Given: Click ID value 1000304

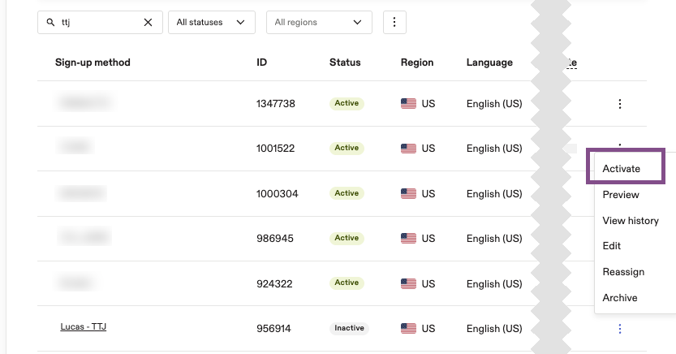Looking at the screenshot, I should (278, 193).
